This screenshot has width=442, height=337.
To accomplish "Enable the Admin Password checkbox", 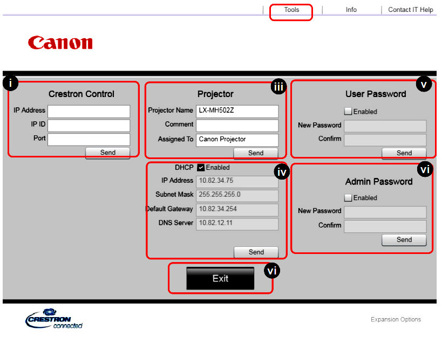I will pos(348,197).
